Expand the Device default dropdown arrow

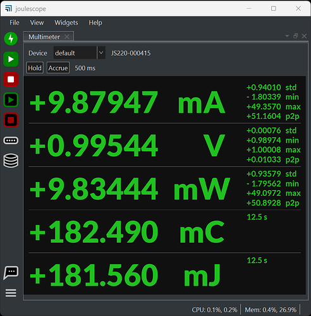point(101,52)
